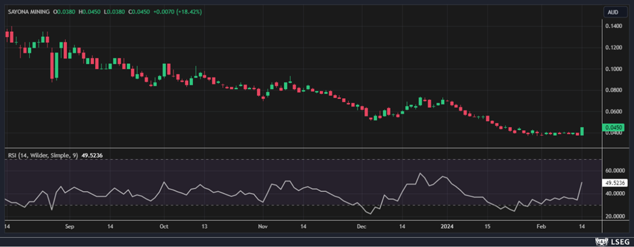
Task: Click the 20.0000 RSI axis label
Action: (x=614, y=216)
